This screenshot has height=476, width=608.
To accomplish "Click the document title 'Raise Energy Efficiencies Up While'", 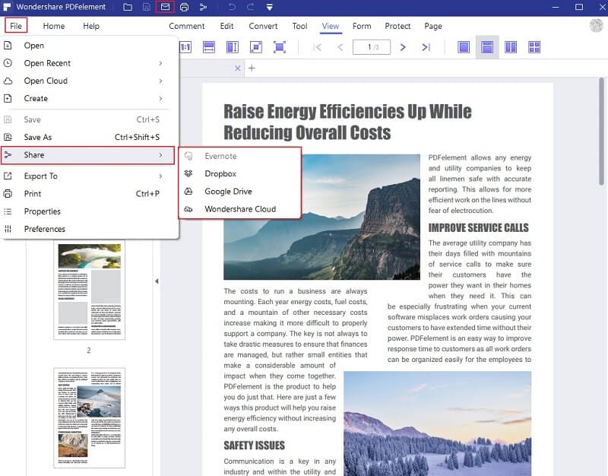I will point(347,112).
